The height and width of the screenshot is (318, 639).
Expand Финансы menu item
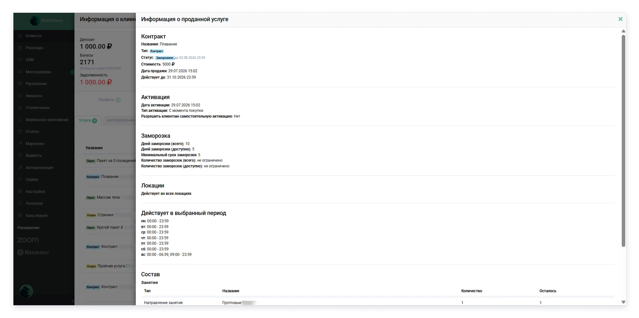pos(44,96)
